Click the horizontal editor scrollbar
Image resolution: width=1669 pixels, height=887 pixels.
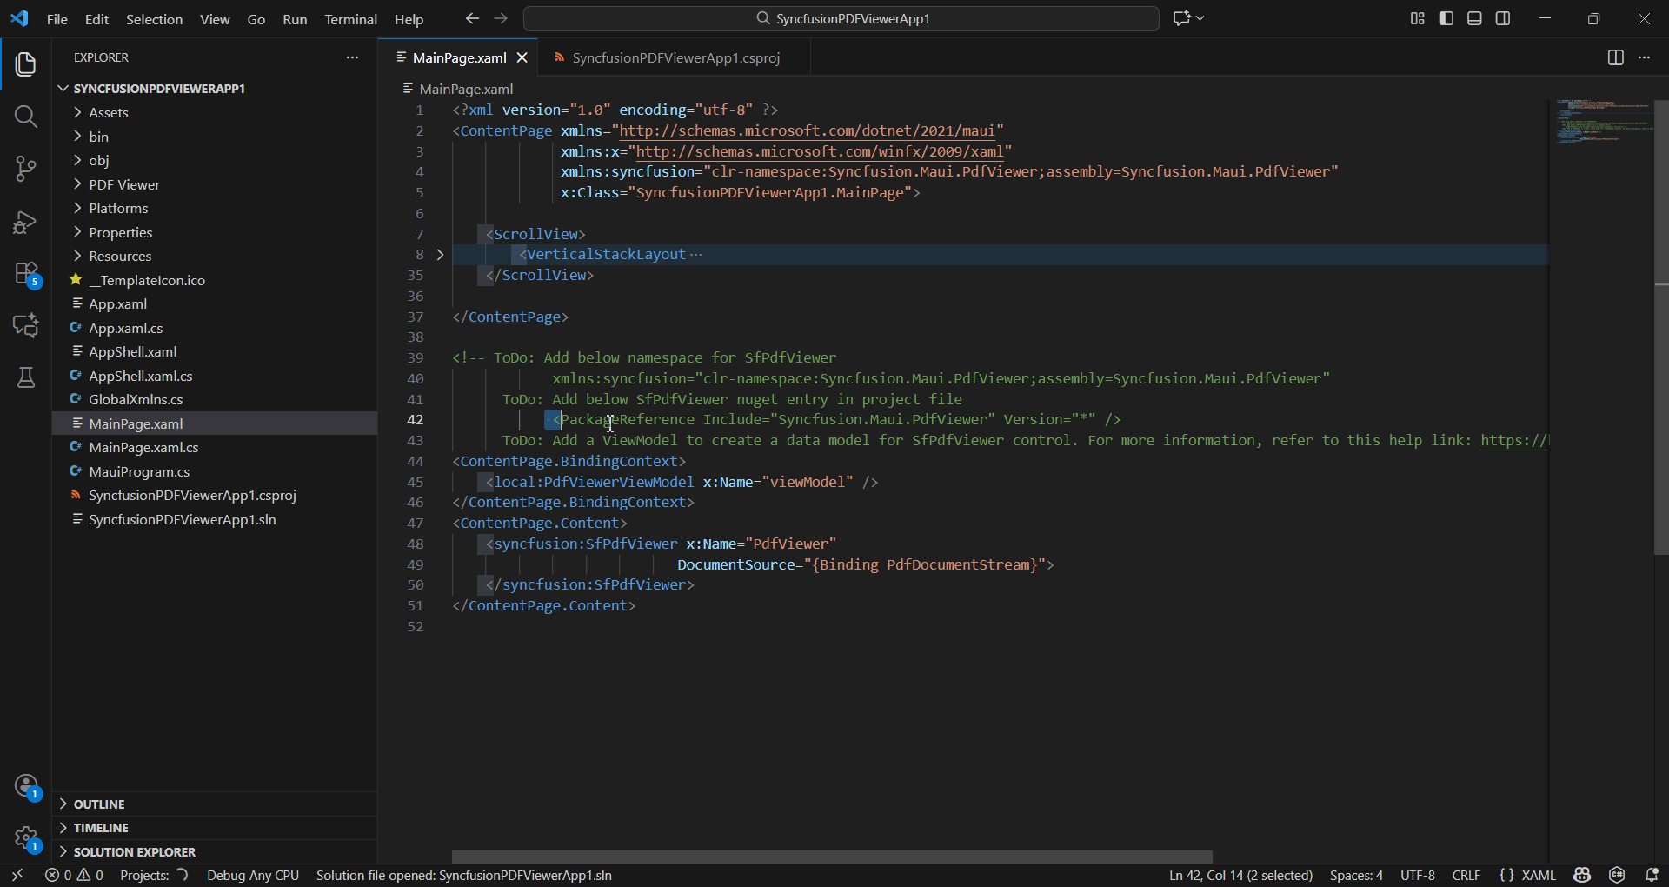click(832, 857)
